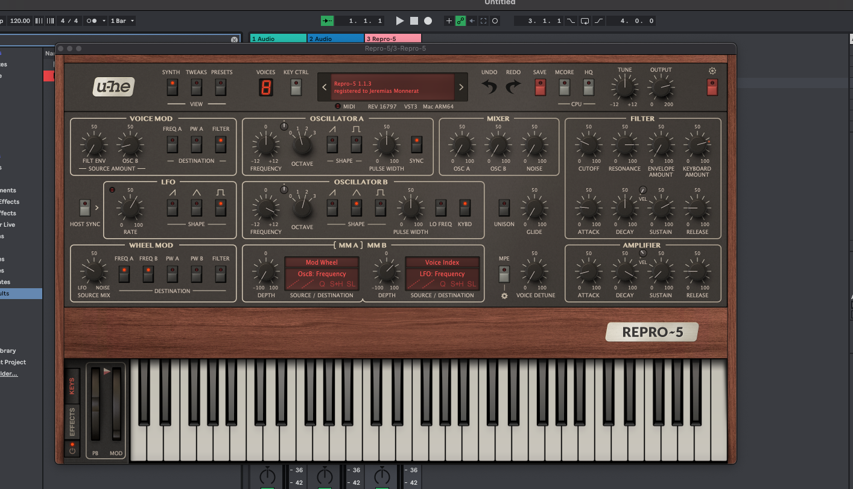
Task: Select LFO square shape switch
Action: tap(221, 208)
